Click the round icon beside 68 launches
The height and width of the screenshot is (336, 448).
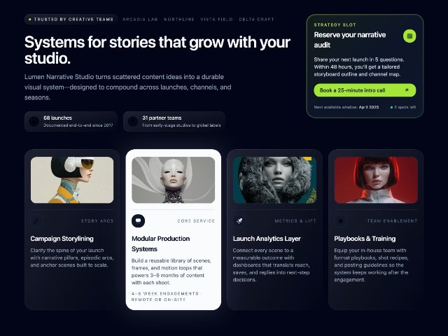pyautogui.click(x=34, y=121)
